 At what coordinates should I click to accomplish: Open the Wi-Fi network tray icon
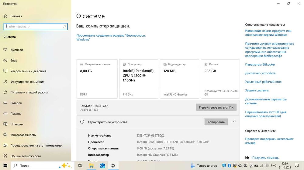tap(261, 165)
